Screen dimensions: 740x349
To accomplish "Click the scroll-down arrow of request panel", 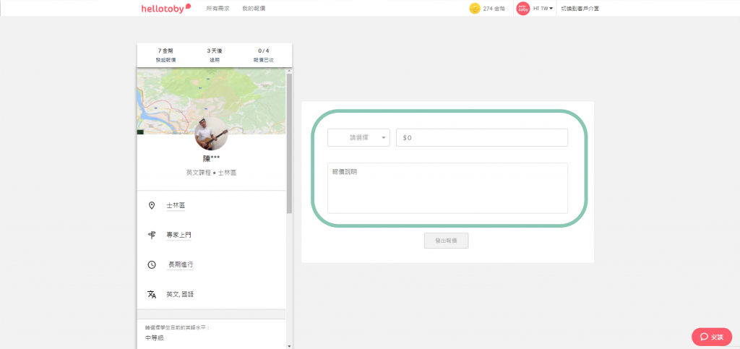I will click(289, 346).
